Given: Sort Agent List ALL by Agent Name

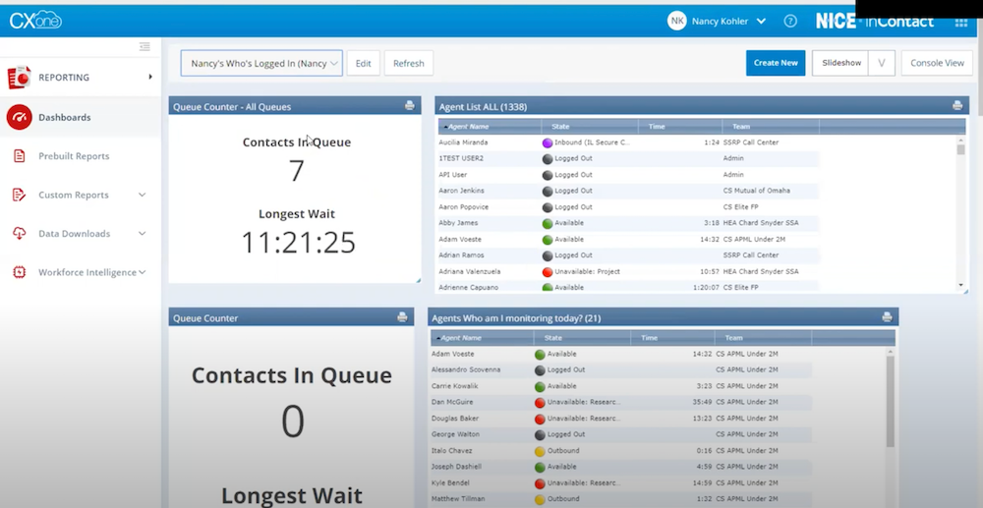Looking at the screenshot, I should (x=489, y=127).
